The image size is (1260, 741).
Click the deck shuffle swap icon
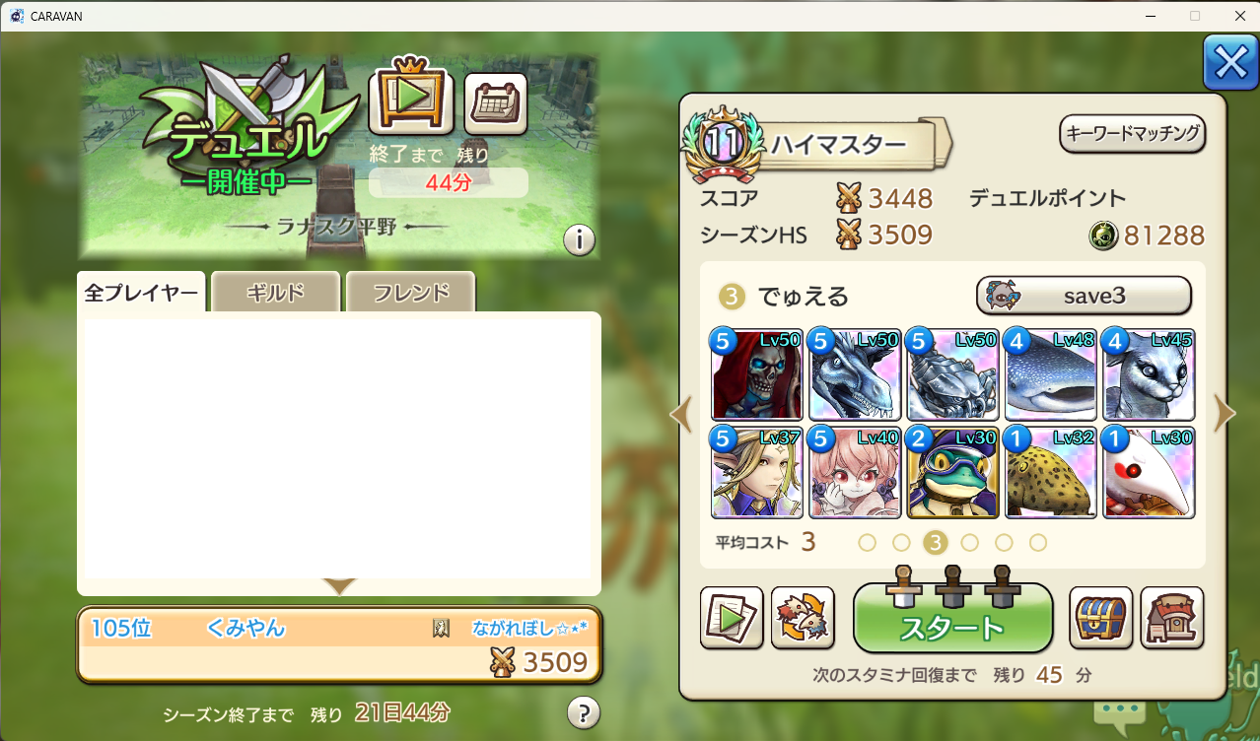click(803, 618)
